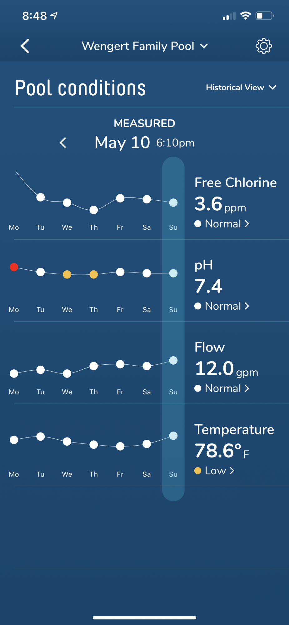Tap the Temperature 78.6°F reading

coord(222,451)
